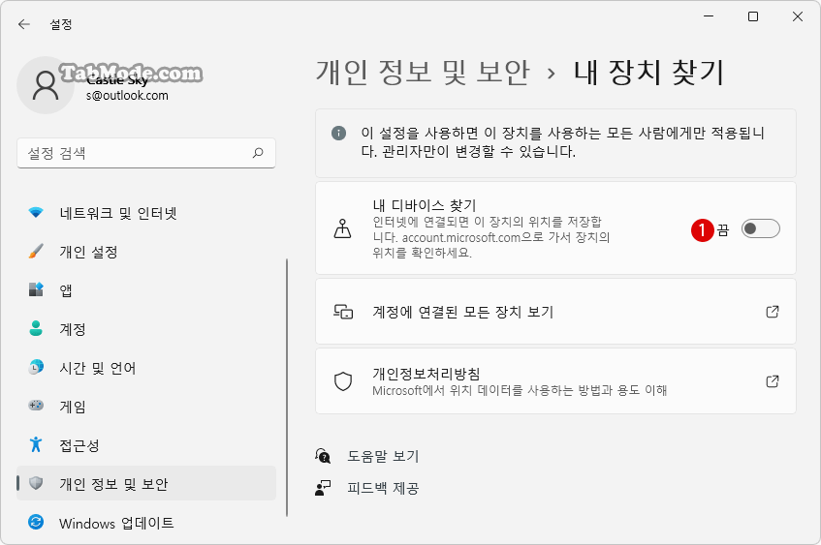Click the 끔 toggle state label

point(723,229)
